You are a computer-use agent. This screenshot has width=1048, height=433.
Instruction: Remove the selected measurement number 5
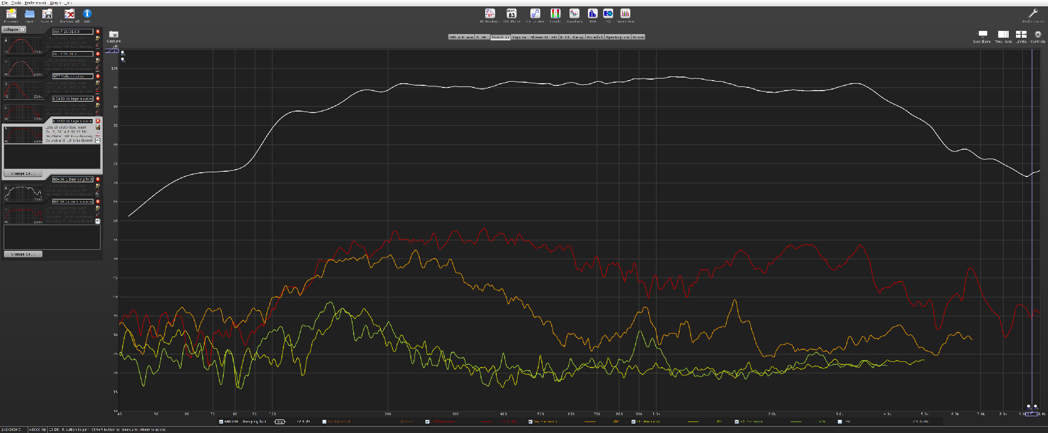tap(97, 121)
